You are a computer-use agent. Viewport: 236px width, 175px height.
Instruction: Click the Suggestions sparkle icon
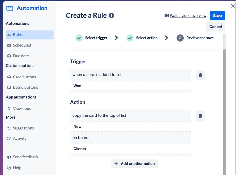(x=9, y=128)
